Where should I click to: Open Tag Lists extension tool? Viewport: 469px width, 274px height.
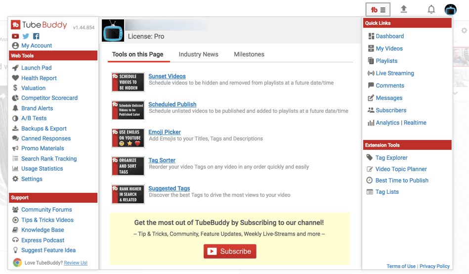point(387,191)
